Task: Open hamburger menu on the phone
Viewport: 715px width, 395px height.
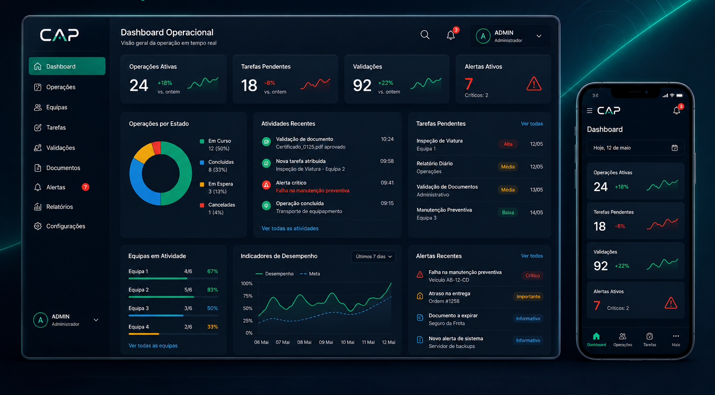Action: [x=589, y=111]
